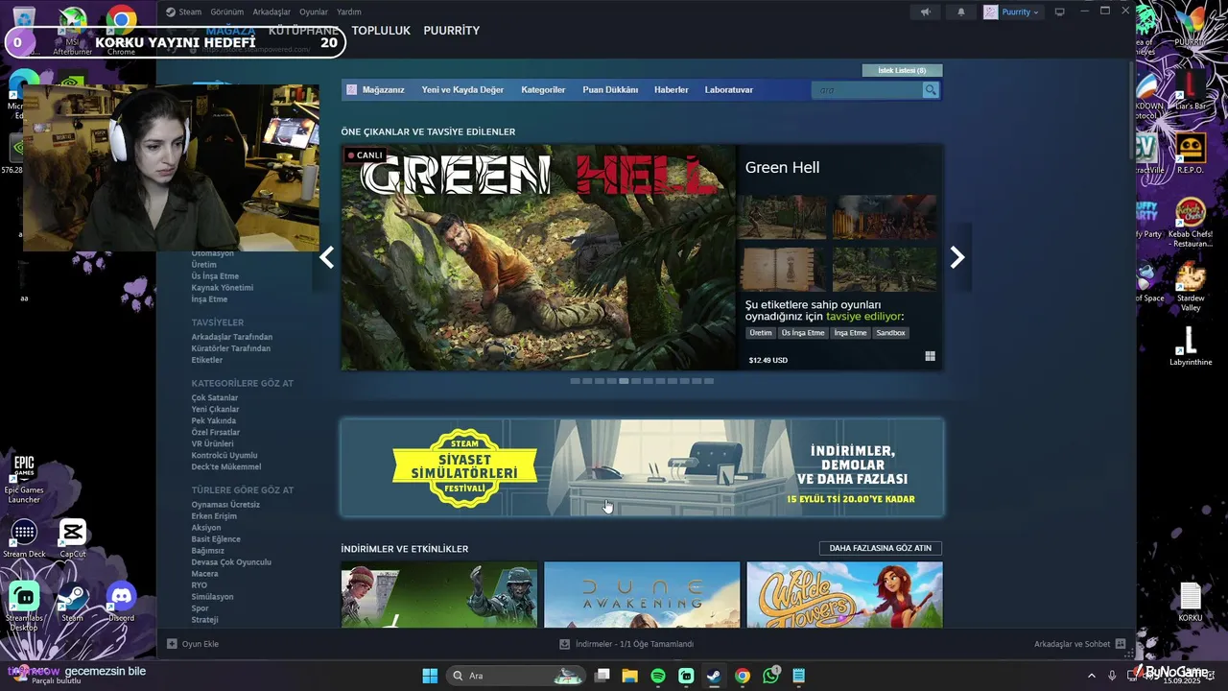Click the Sandbox tag on Green Hell
The width and height of the screenshot is (1228, 691).
tap(890, 333)
